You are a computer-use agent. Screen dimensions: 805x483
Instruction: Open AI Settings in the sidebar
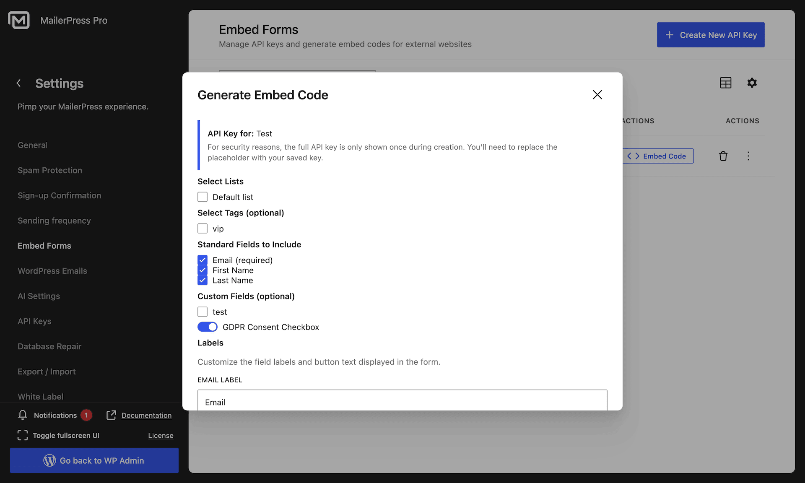pyautogui.click(x=39, y=296)
